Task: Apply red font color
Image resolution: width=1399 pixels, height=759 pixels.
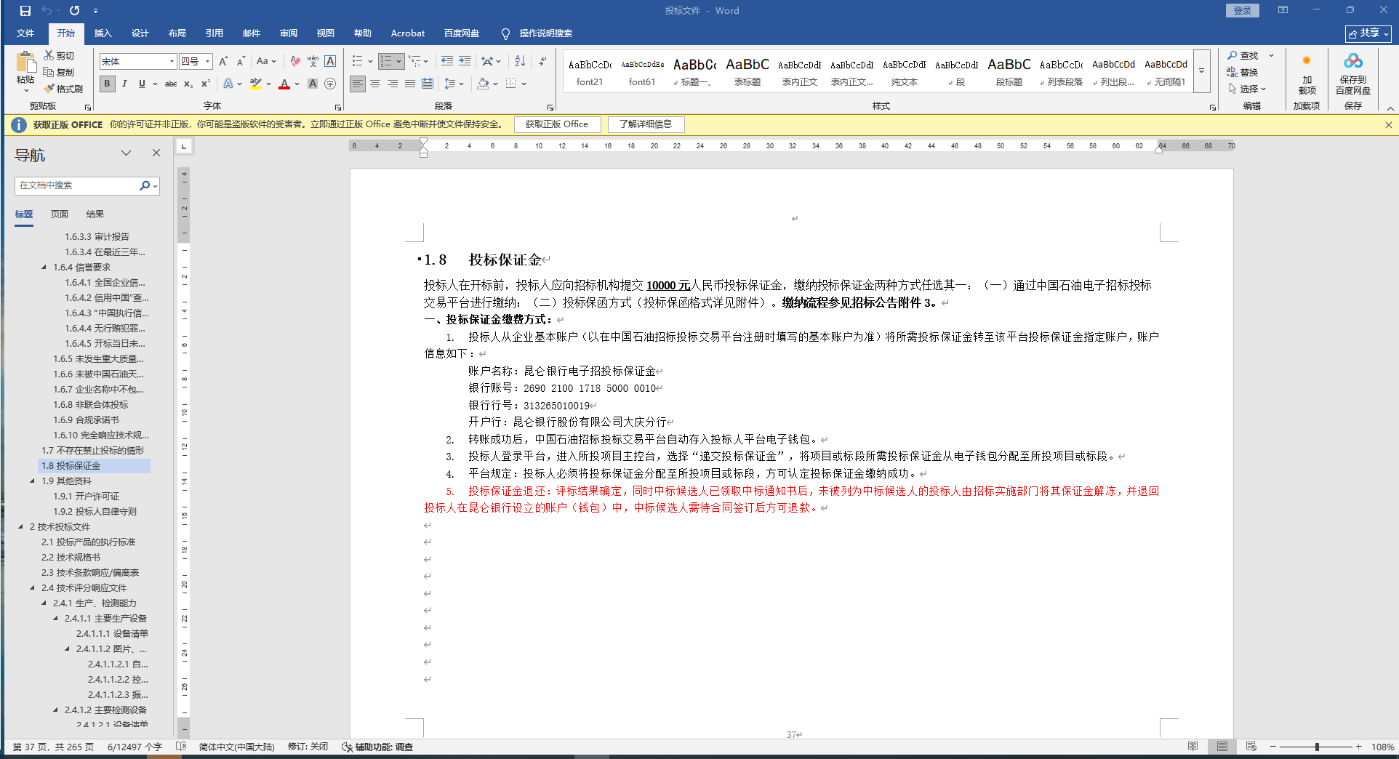Action: coord(284,84)
